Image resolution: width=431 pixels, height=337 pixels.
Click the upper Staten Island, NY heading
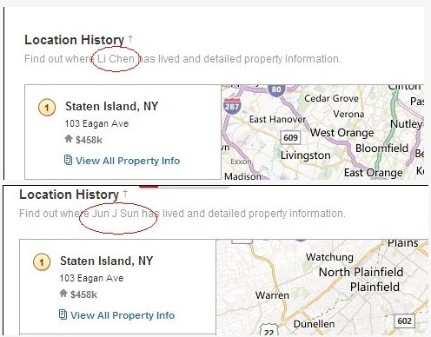click(x=111, y=106)
